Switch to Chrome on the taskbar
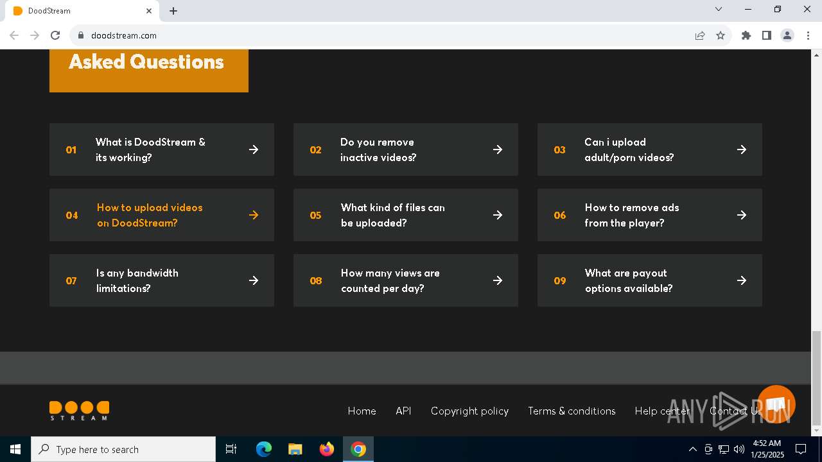This screenshot has width=822, height=462. pos(358,449)
